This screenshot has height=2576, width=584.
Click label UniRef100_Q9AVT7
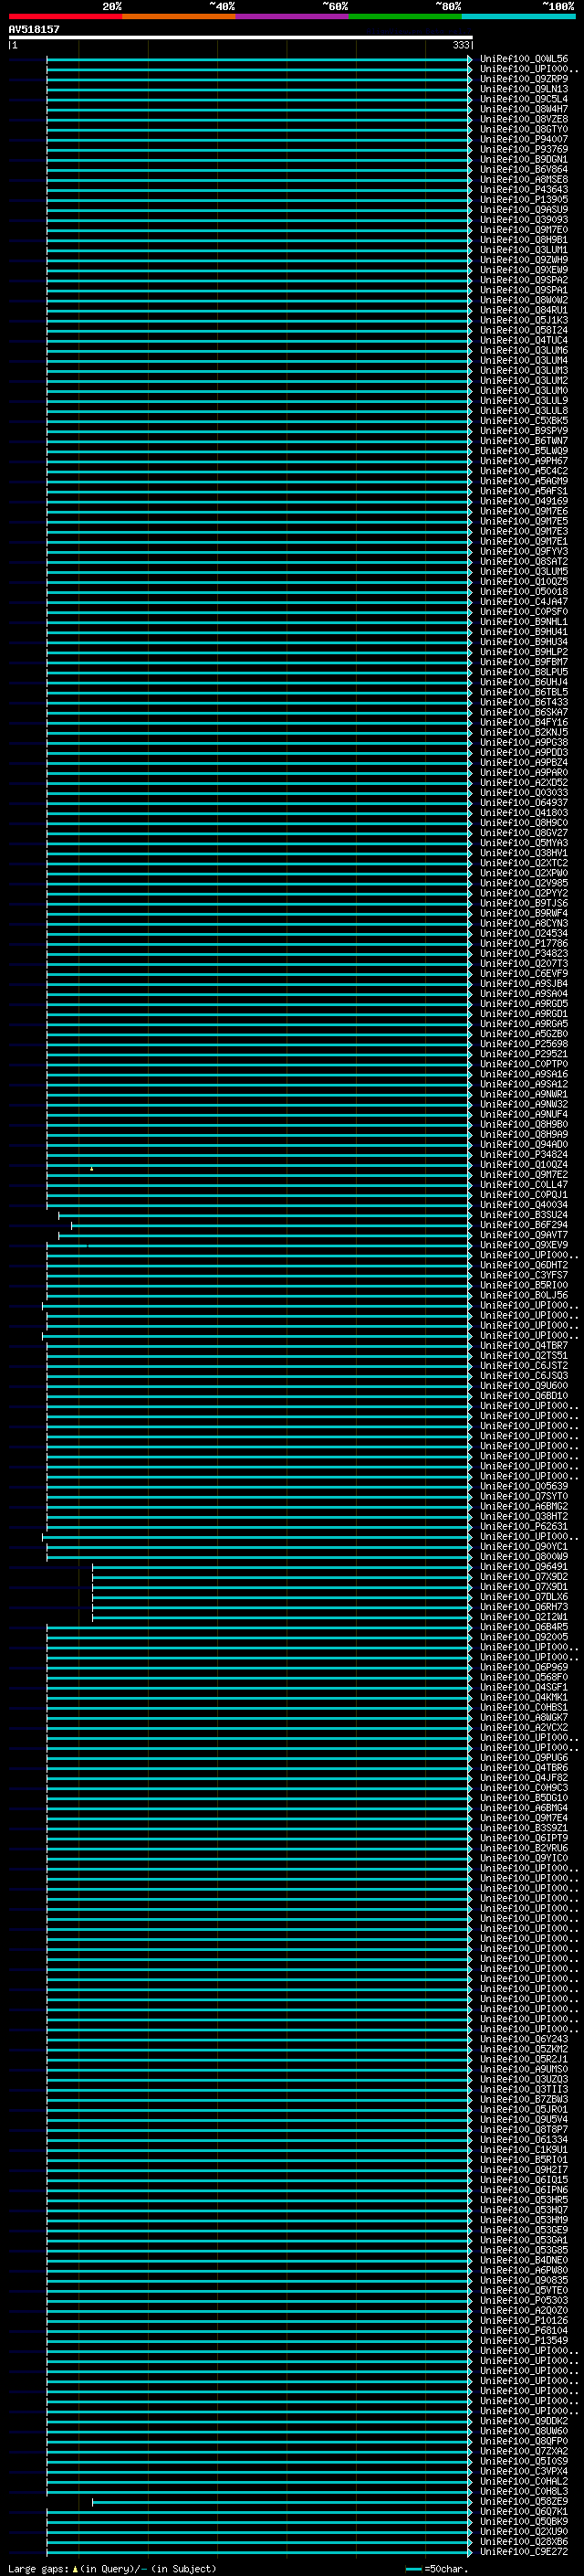coord(524,1235)
